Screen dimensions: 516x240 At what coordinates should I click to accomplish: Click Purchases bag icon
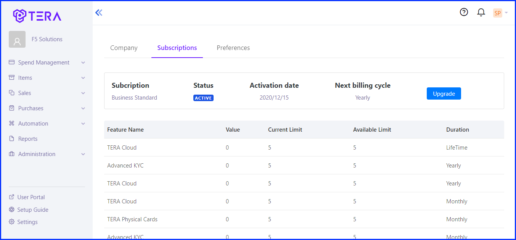click(11, 108)
